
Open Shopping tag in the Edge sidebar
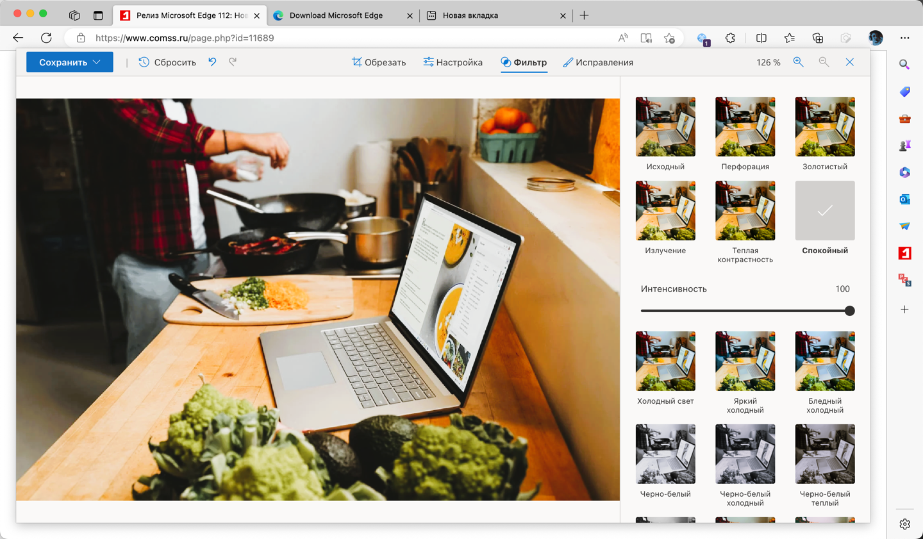click(904, 92)
